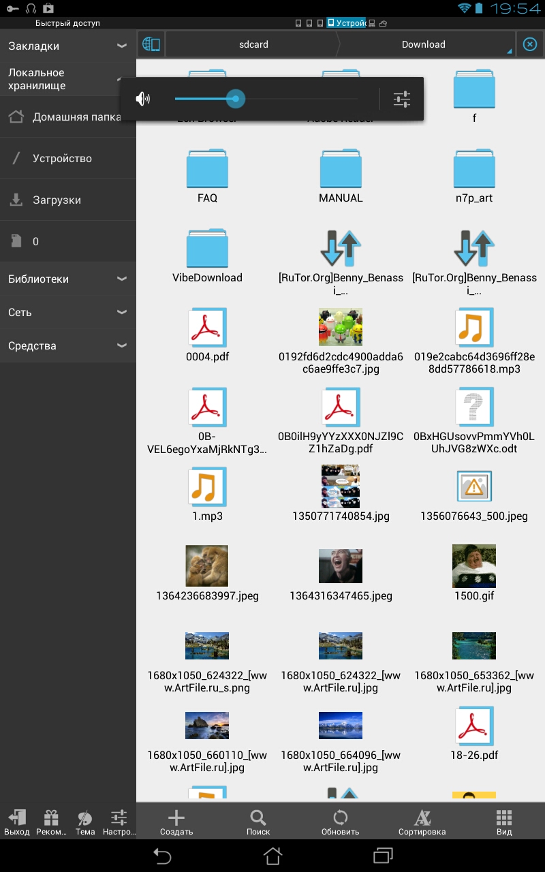545x872 pixels.
Task: Open the Android recent apps button
Action: [x=384, y=855]
